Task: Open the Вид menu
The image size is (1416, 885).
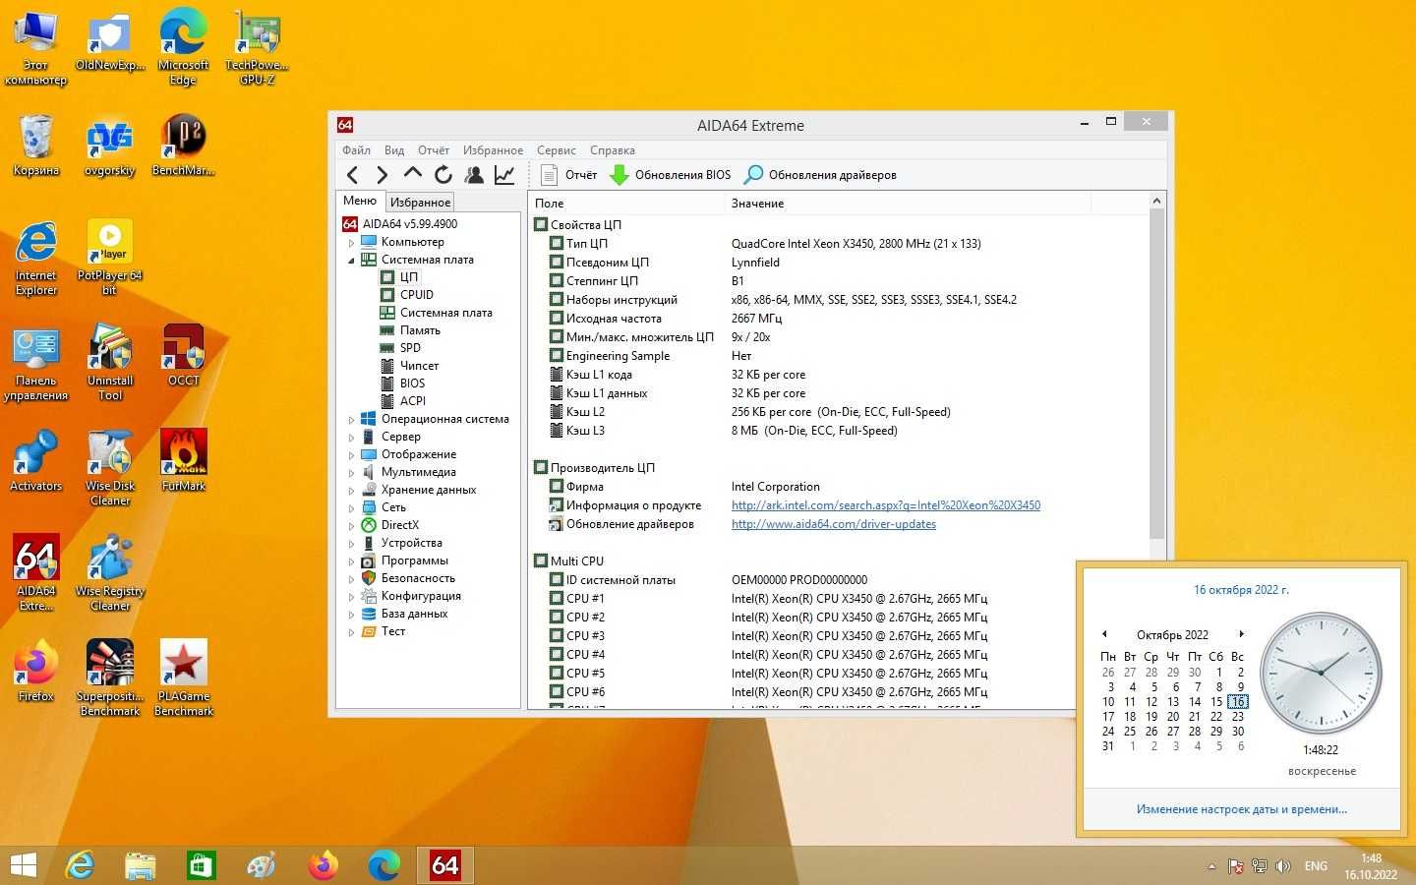Action: point(394,150)
